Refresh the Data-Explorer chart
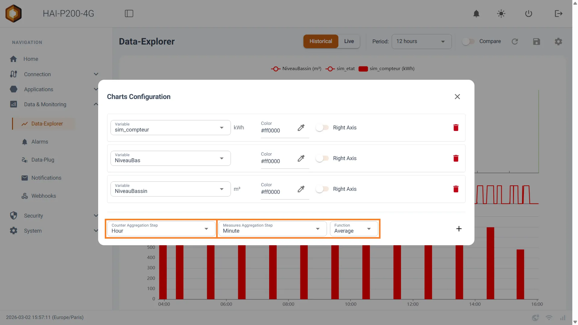 click(x=515, y=42)
